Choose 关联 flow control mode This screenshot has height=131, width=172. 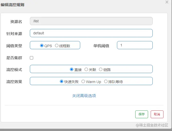[86, 69]
